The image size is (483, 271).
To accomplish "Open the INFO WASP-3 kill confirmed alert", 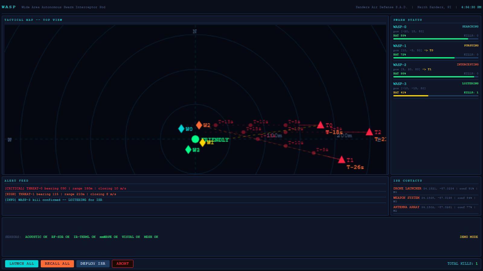I will (x=195, y=200).
